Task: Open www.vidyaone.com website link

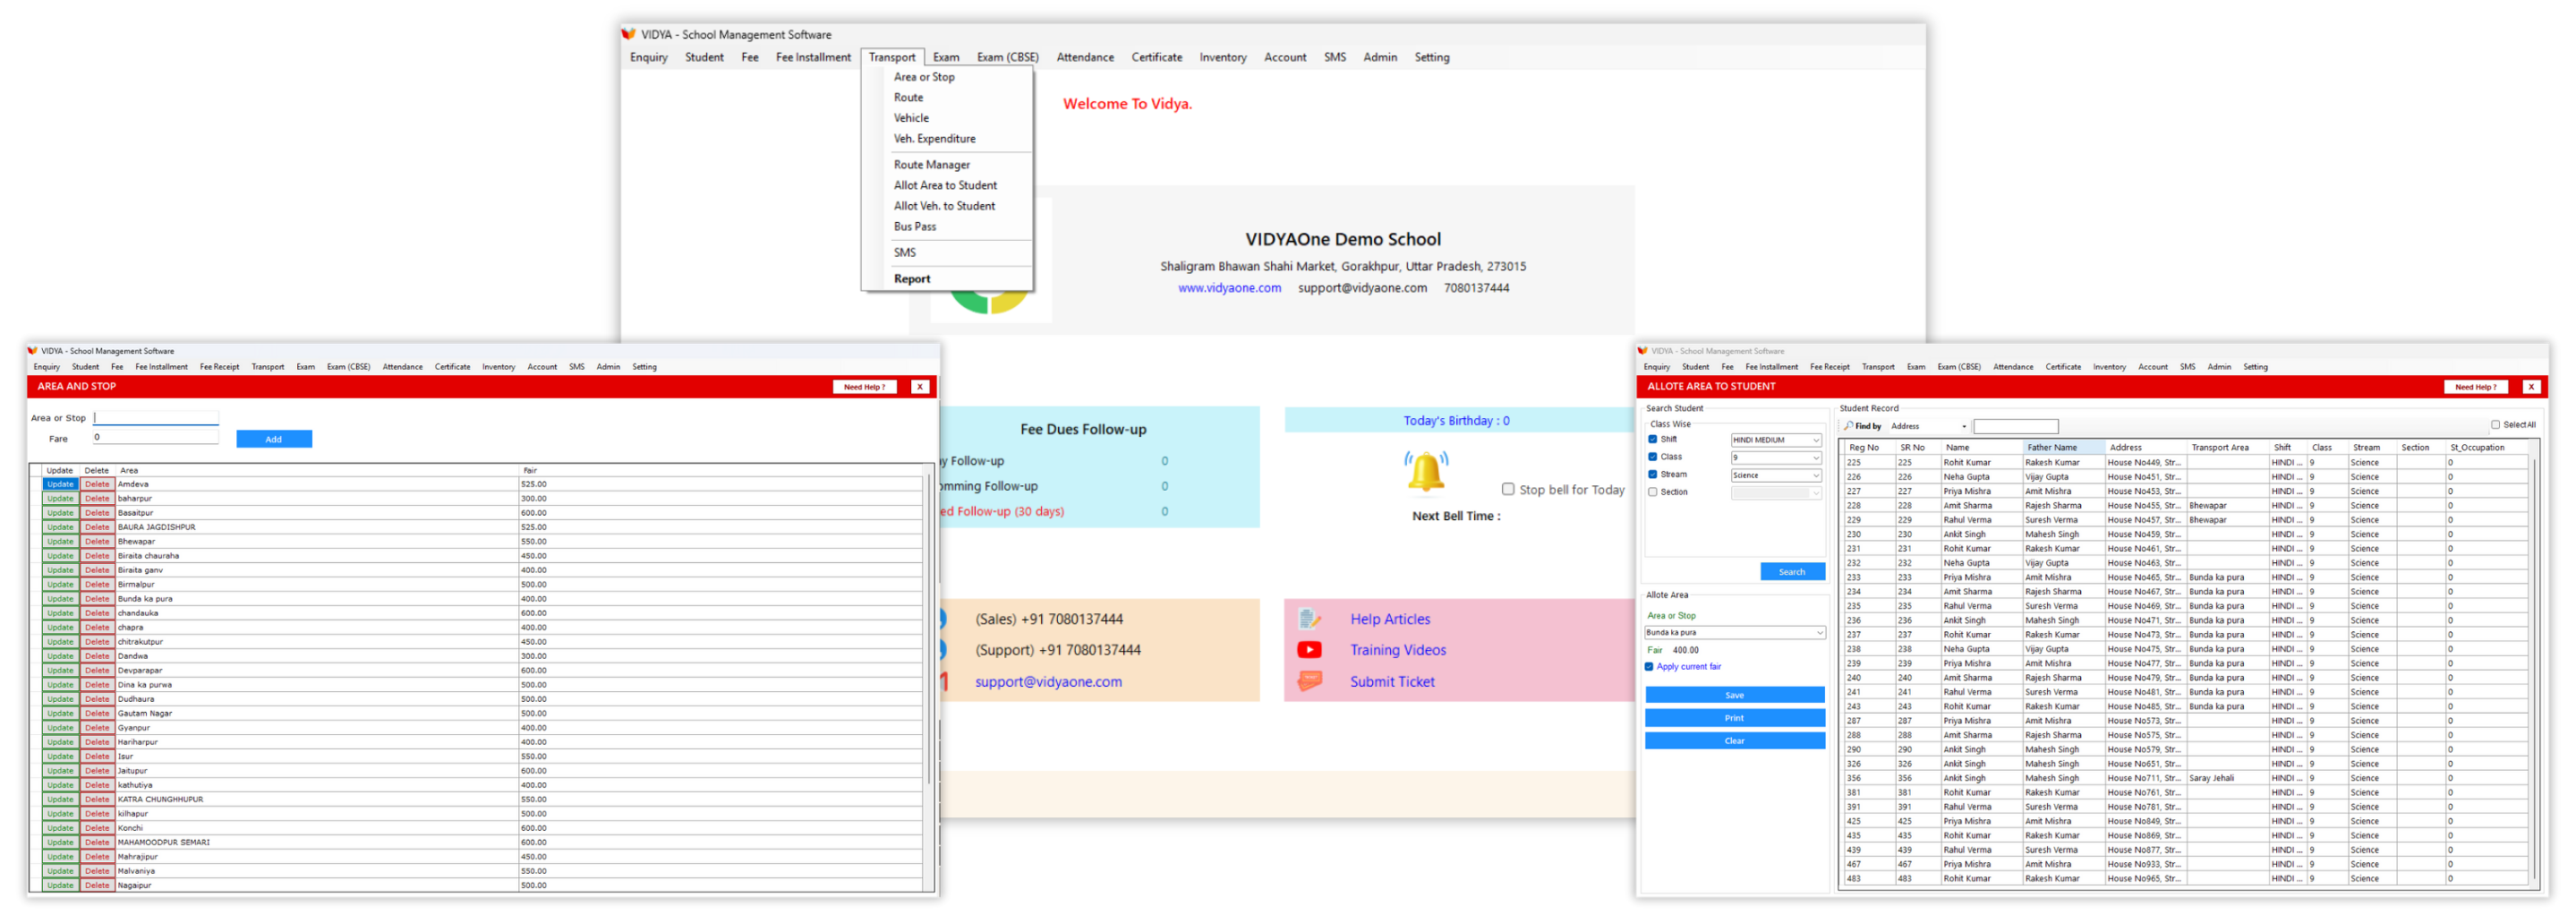Action: pos(1229,288)
